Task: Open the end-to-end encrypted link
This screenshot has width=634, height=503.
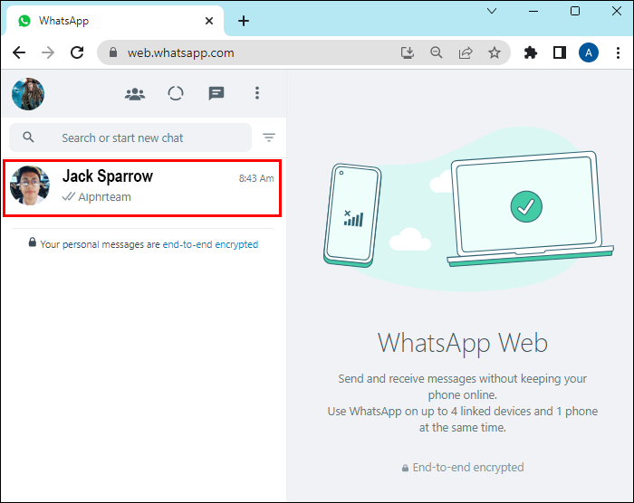Action: (x=210, y=244)
